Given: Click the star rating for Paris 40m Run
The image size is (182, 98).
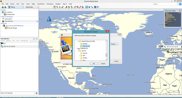Looking at the screenshot, I should point(34,41).
